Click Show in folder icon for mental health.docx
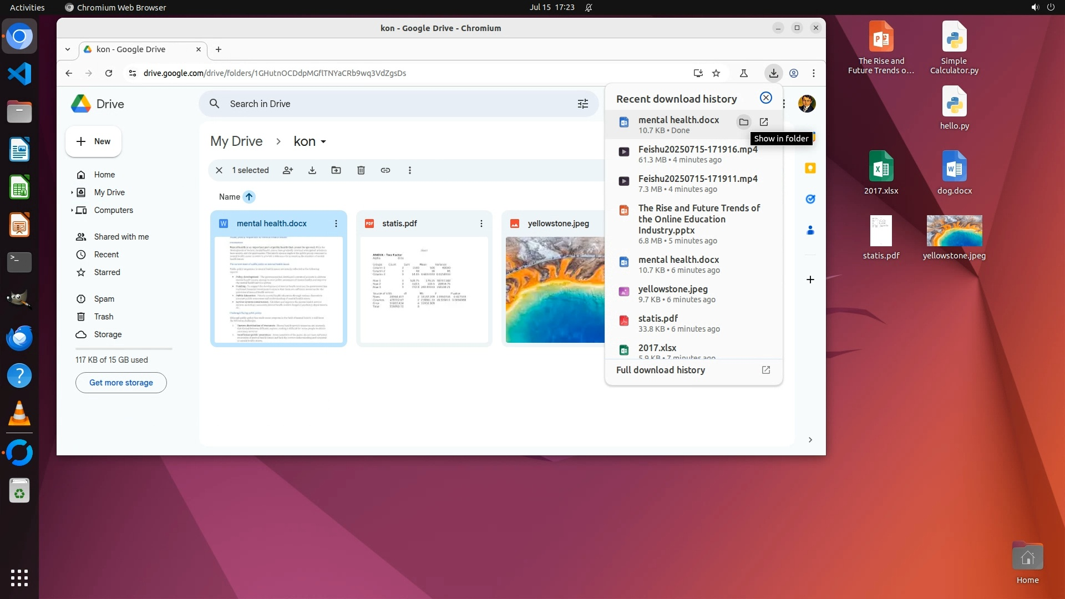Image resolution: width=1065 pixels, height=599 pixels. tap(743, 122)
